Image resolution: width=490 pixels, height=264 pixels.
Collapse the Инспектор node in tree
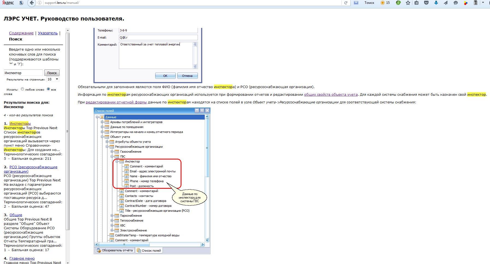(x=117, y=161)
